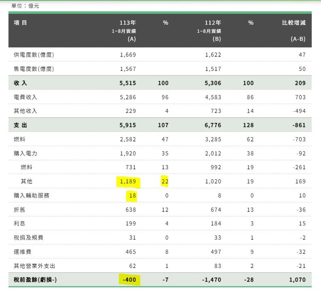Image resolution: width=321 pixels, height=293 pixels.
Task: Click the 支出 section row label
Action: [x=20, y=125]
